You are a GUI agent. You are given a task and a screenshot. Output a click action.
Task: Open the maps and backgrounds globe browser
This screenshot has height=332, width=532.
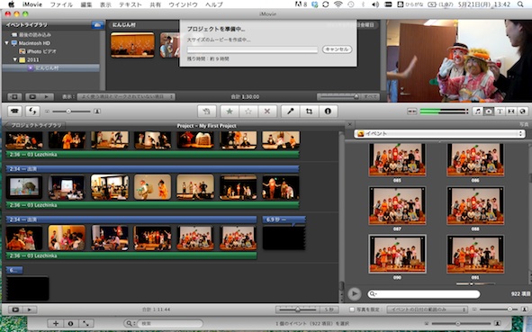522,112
